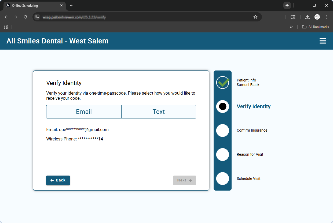Image resolution: width=333 pixels, height=223 pixels.
Task: Click the green checkmark Patient Info step
Action: click(x=222, y=83)
